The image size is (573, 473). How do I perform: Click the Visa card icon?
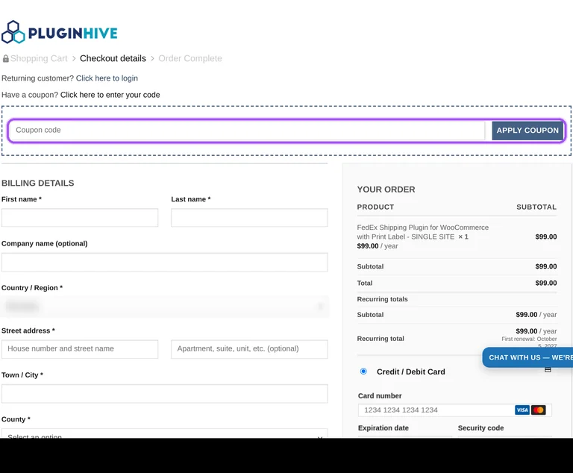522,410
